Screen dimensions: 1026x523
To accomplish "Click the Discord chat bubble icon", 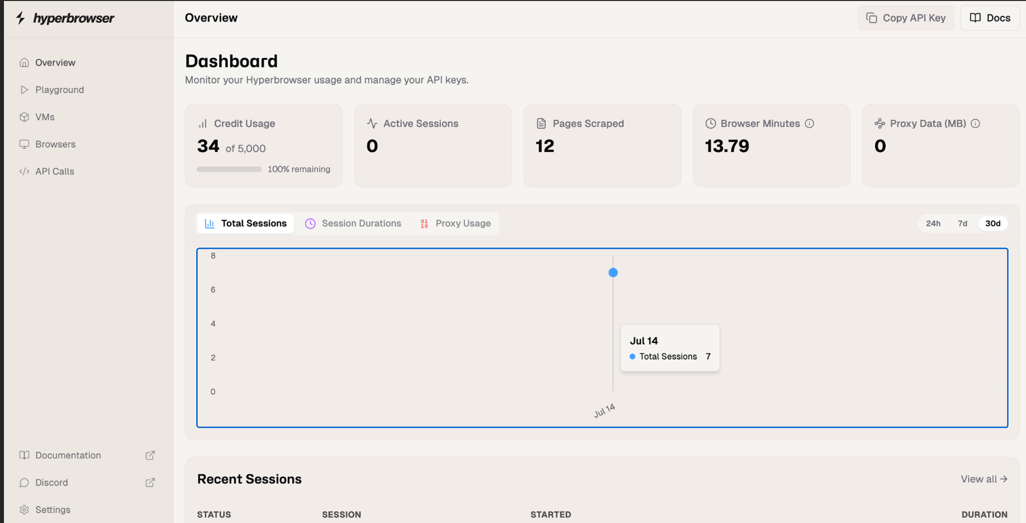I will coord(24,483).
